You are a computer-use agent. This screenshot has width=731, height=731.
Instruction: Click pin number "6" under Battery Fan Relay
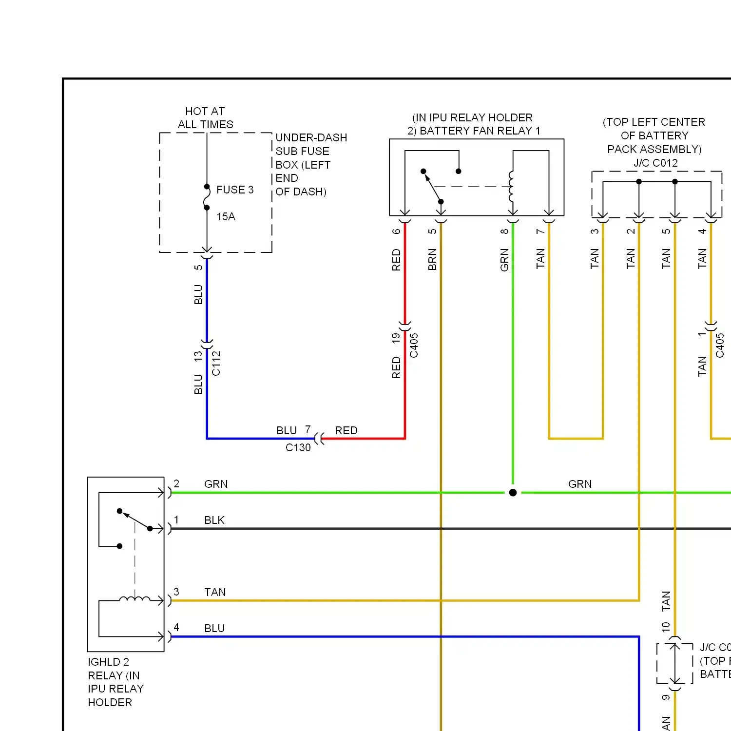coord(396,231)
